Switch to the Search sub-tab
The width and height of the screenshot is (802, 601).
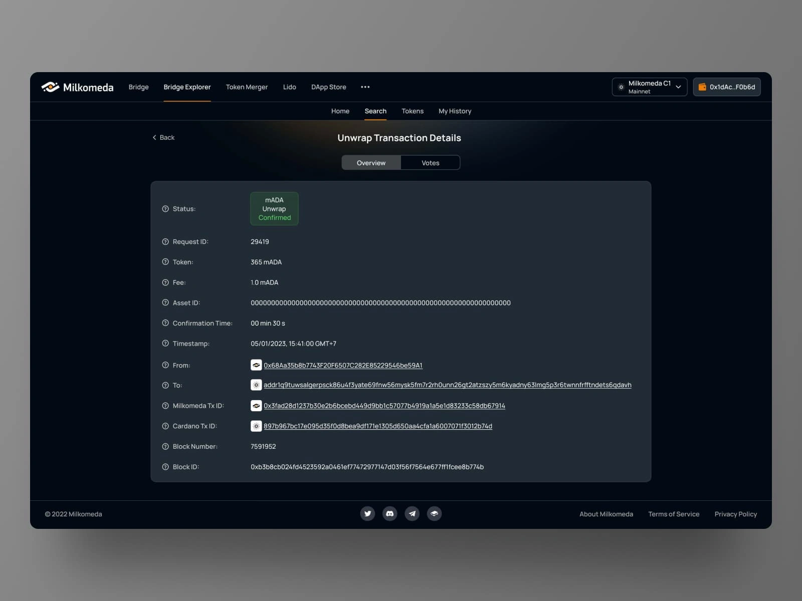point(375,111)
